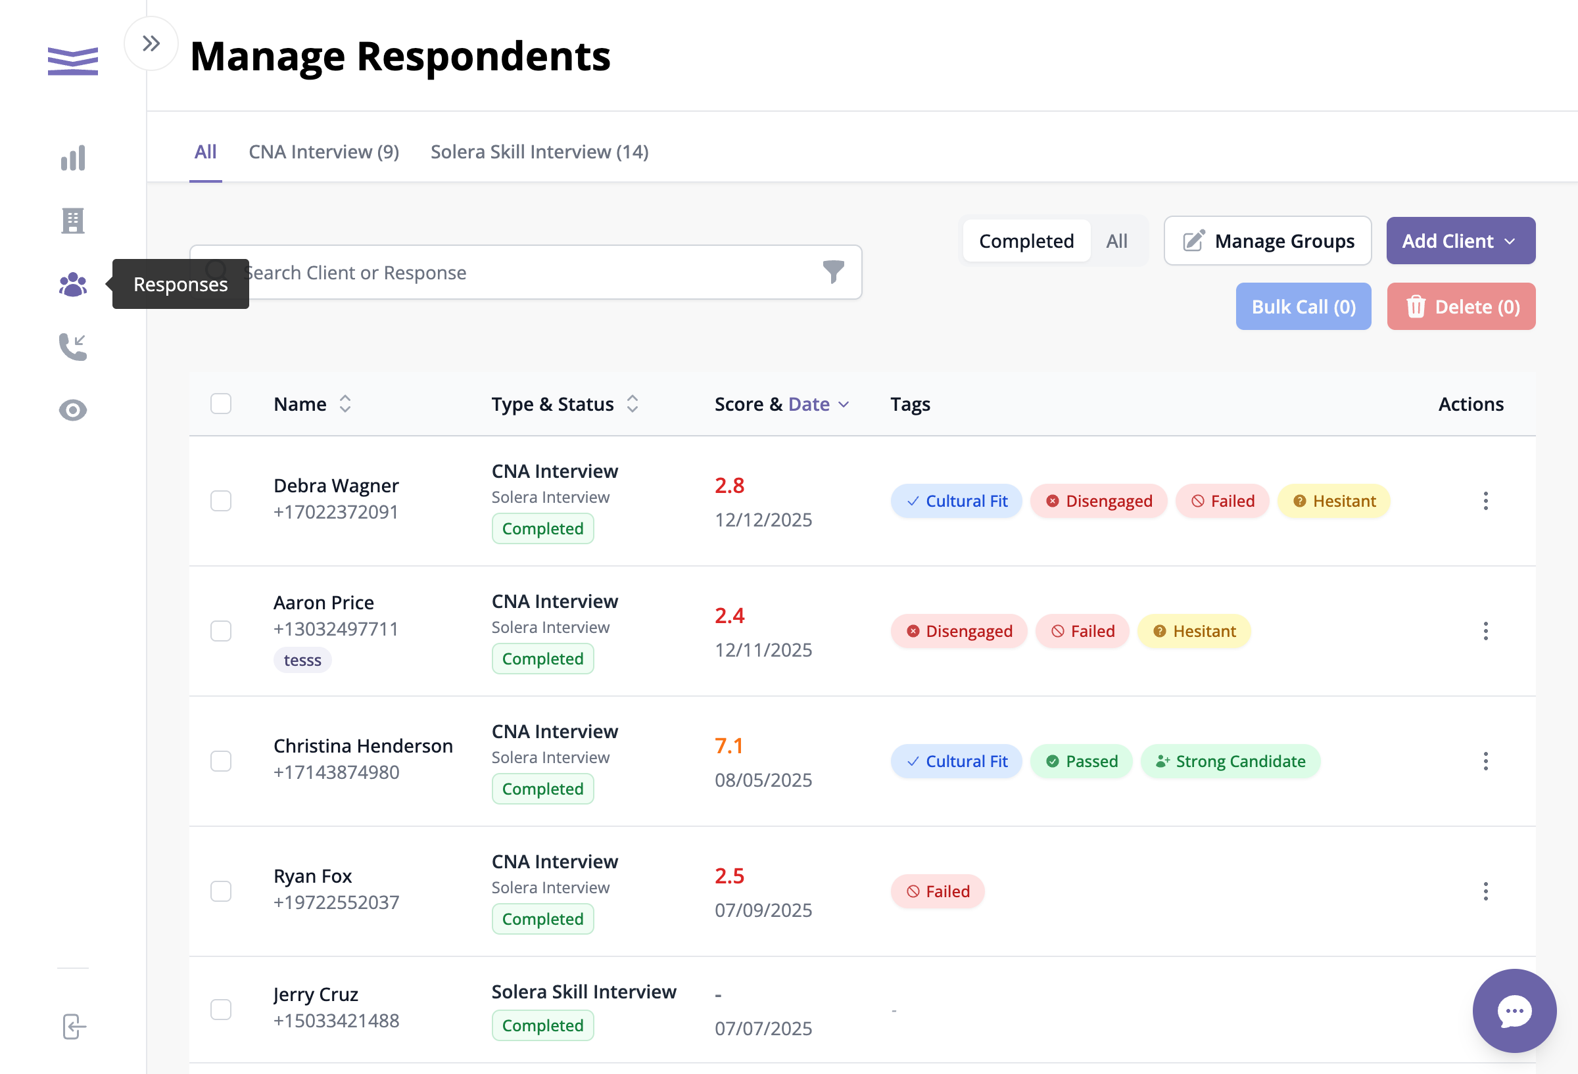Image resolution: width=1578 pixels, height=1074 pixels.
Task: Open the building sidebar icon
Action: 72,221
